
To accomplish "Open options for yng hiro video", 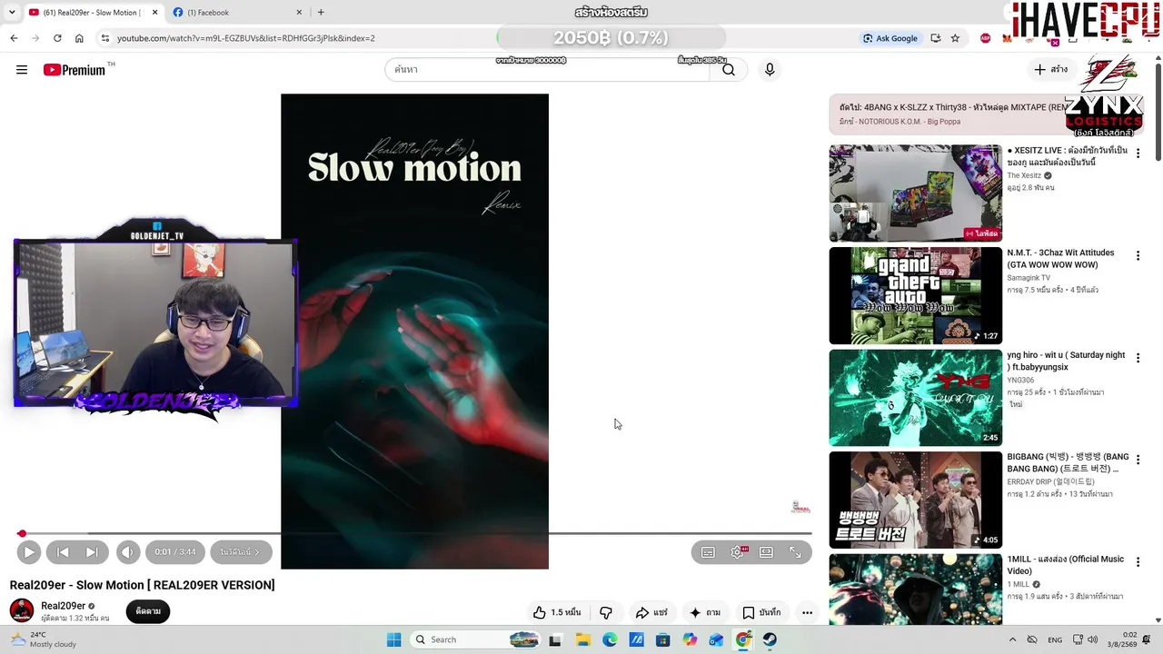I will tap(1138, 358).
